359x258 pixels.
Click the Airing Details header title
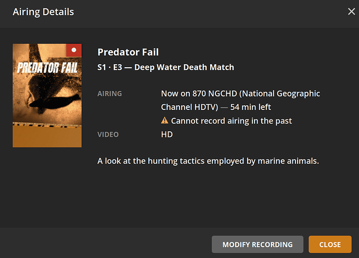[43, 11]
